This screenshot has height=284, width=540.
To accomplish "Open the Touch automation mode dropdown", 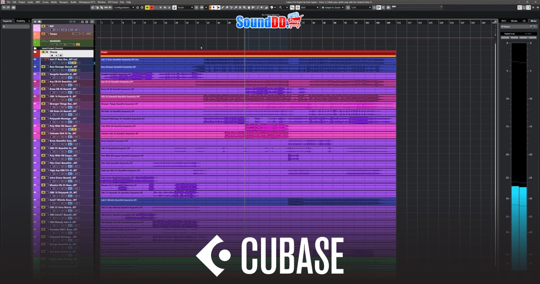I will click(184, 8).
